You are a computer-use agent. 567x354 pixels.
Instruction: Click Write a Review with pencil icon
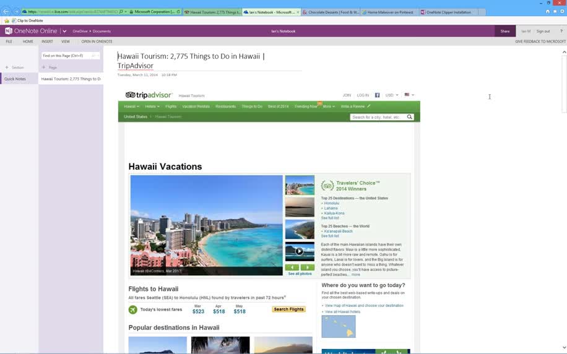[355, 106]
